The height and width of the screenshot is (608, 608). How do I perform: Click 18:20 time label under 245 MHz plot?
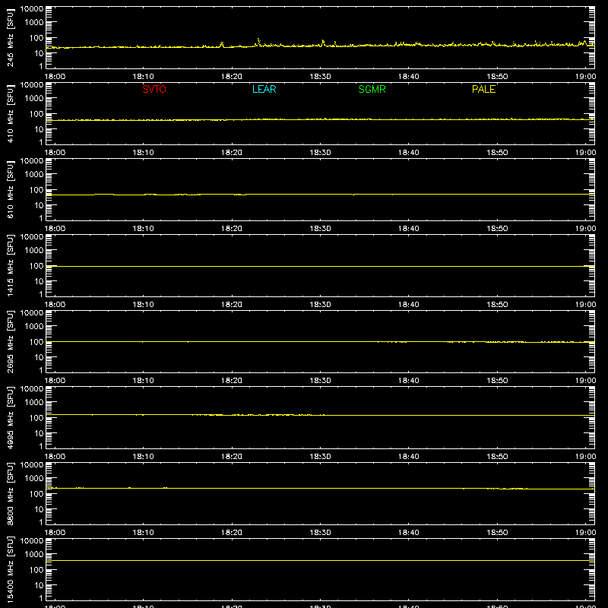tap(232, 77)
